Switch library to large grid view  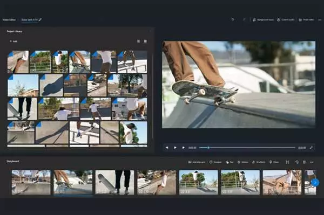(145, 41)
